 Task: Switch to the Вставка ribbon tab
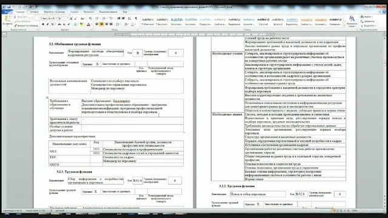[x=34, y=12]
